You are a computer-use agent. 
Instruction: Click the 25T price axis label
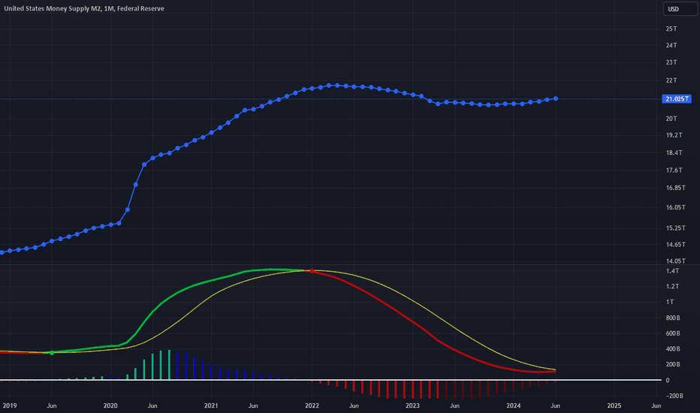pyautogui.click(x=671, y=29)
